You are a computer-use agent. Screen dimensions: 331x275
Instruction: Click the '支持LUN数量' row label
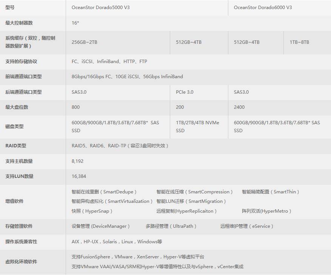(19, 176)
